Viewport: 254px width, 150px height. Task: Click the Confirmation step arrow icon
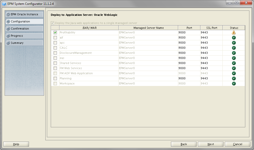tap(8, 29)
